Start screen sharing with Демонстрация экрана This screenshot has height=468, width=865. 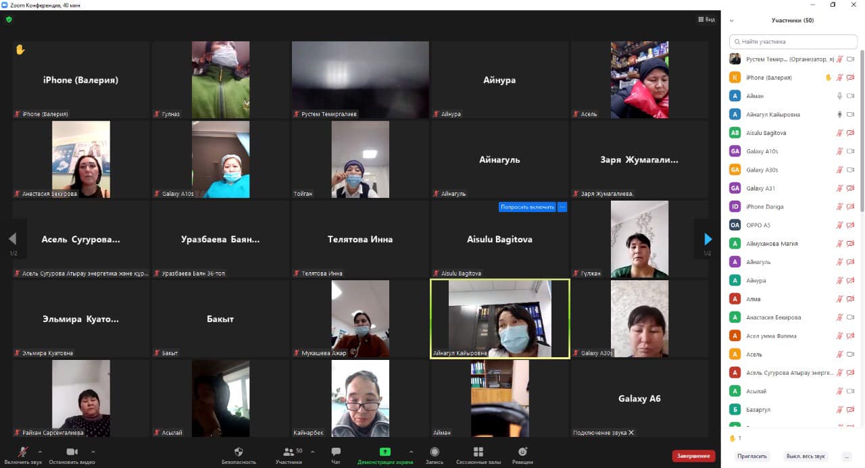click(385, 454)
